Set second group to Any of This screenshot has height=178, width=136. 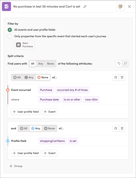coord(36,128)
